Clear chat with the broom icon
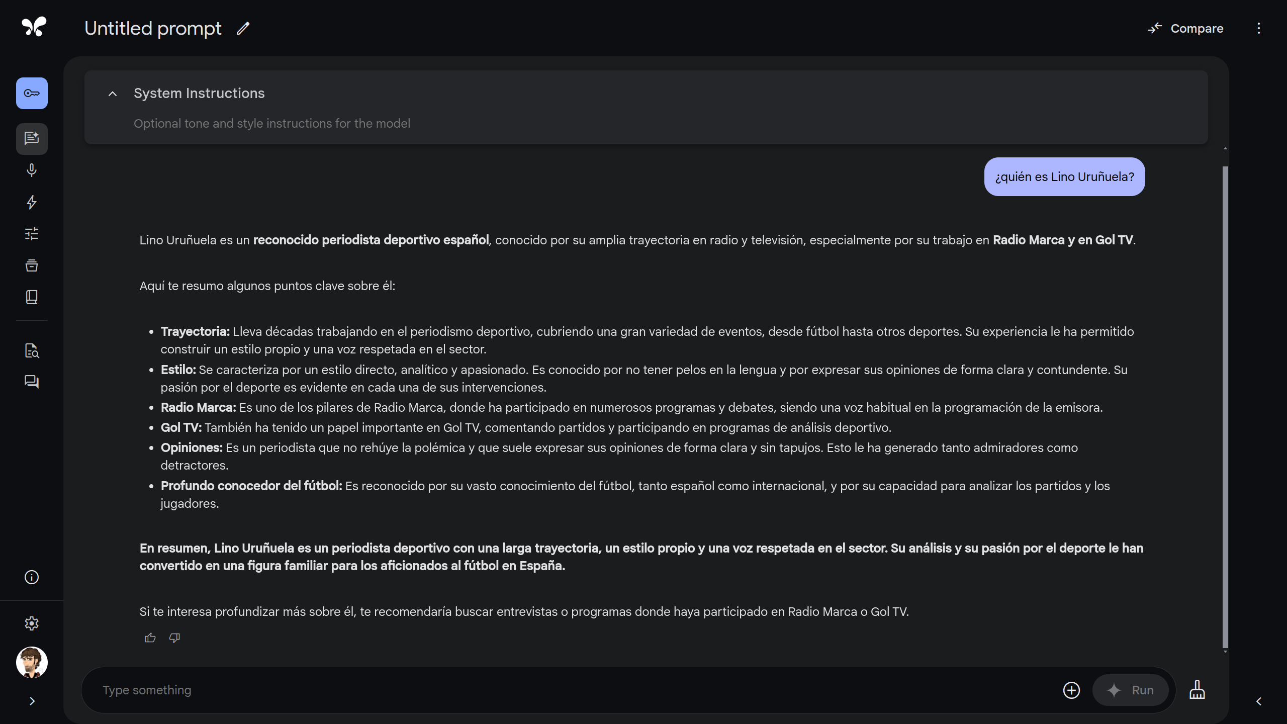 [x=1197, y=690]
